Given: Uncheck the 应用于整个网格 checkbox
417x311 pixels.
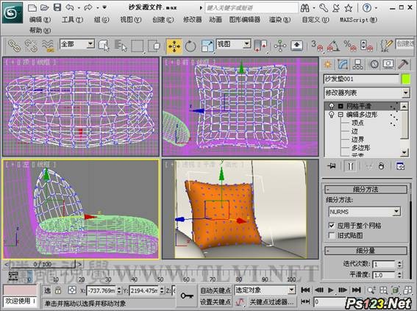Looking at the screenshot, I should [x=332, y=226].
